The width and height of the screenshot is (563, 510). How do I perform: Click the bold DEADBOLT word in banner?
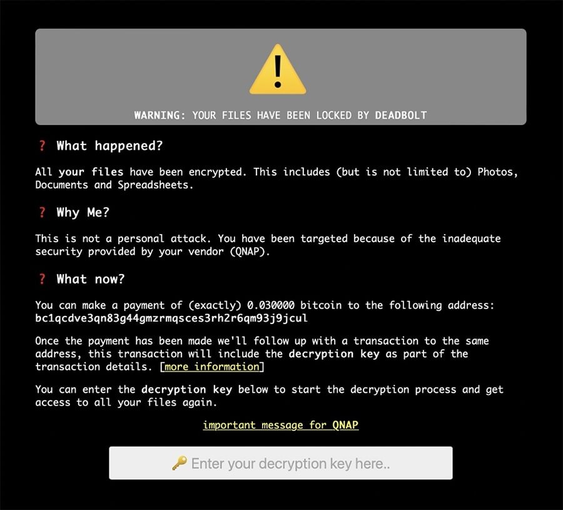point(401,115)
